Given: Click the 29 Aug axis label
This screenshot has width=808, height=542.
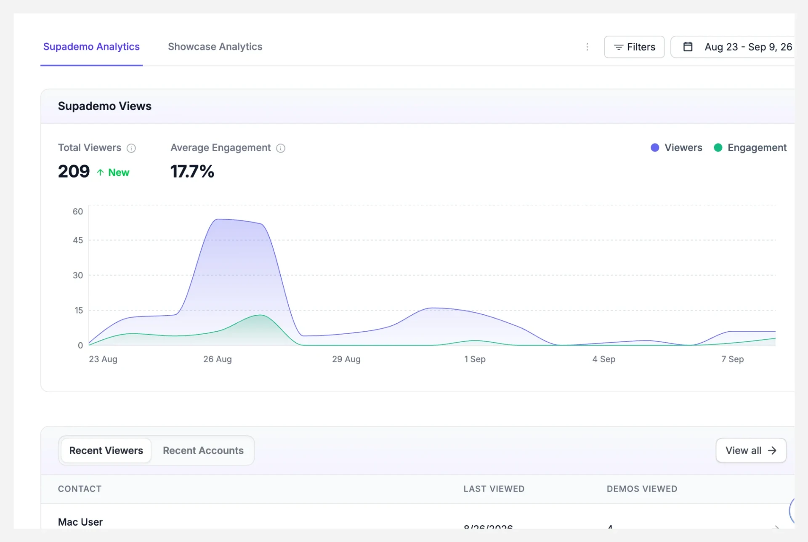Looking at the screenshot, I should click(346, 359).
